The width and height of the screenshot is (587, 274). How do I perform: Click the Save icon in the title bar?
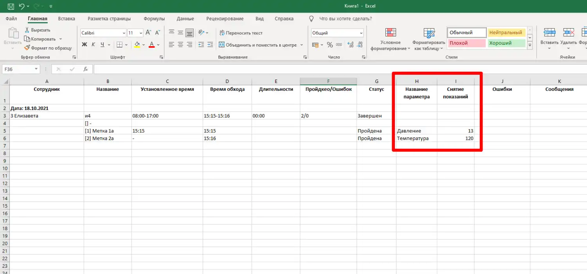[x=11, y=7]
